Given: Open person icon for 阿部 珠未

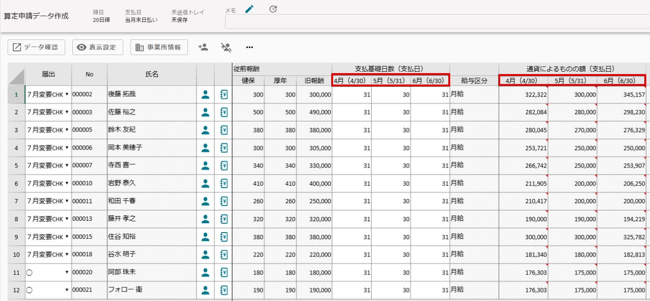Looking at the screenshot, I should click(x=206, y=273).
